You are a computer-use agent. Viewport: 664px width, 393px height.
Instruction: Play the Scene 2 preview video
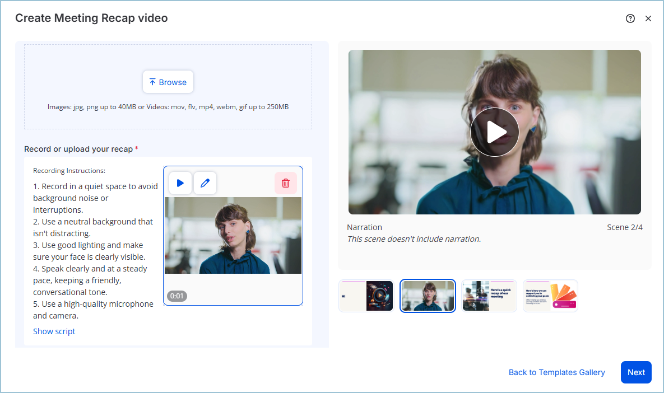495,132
